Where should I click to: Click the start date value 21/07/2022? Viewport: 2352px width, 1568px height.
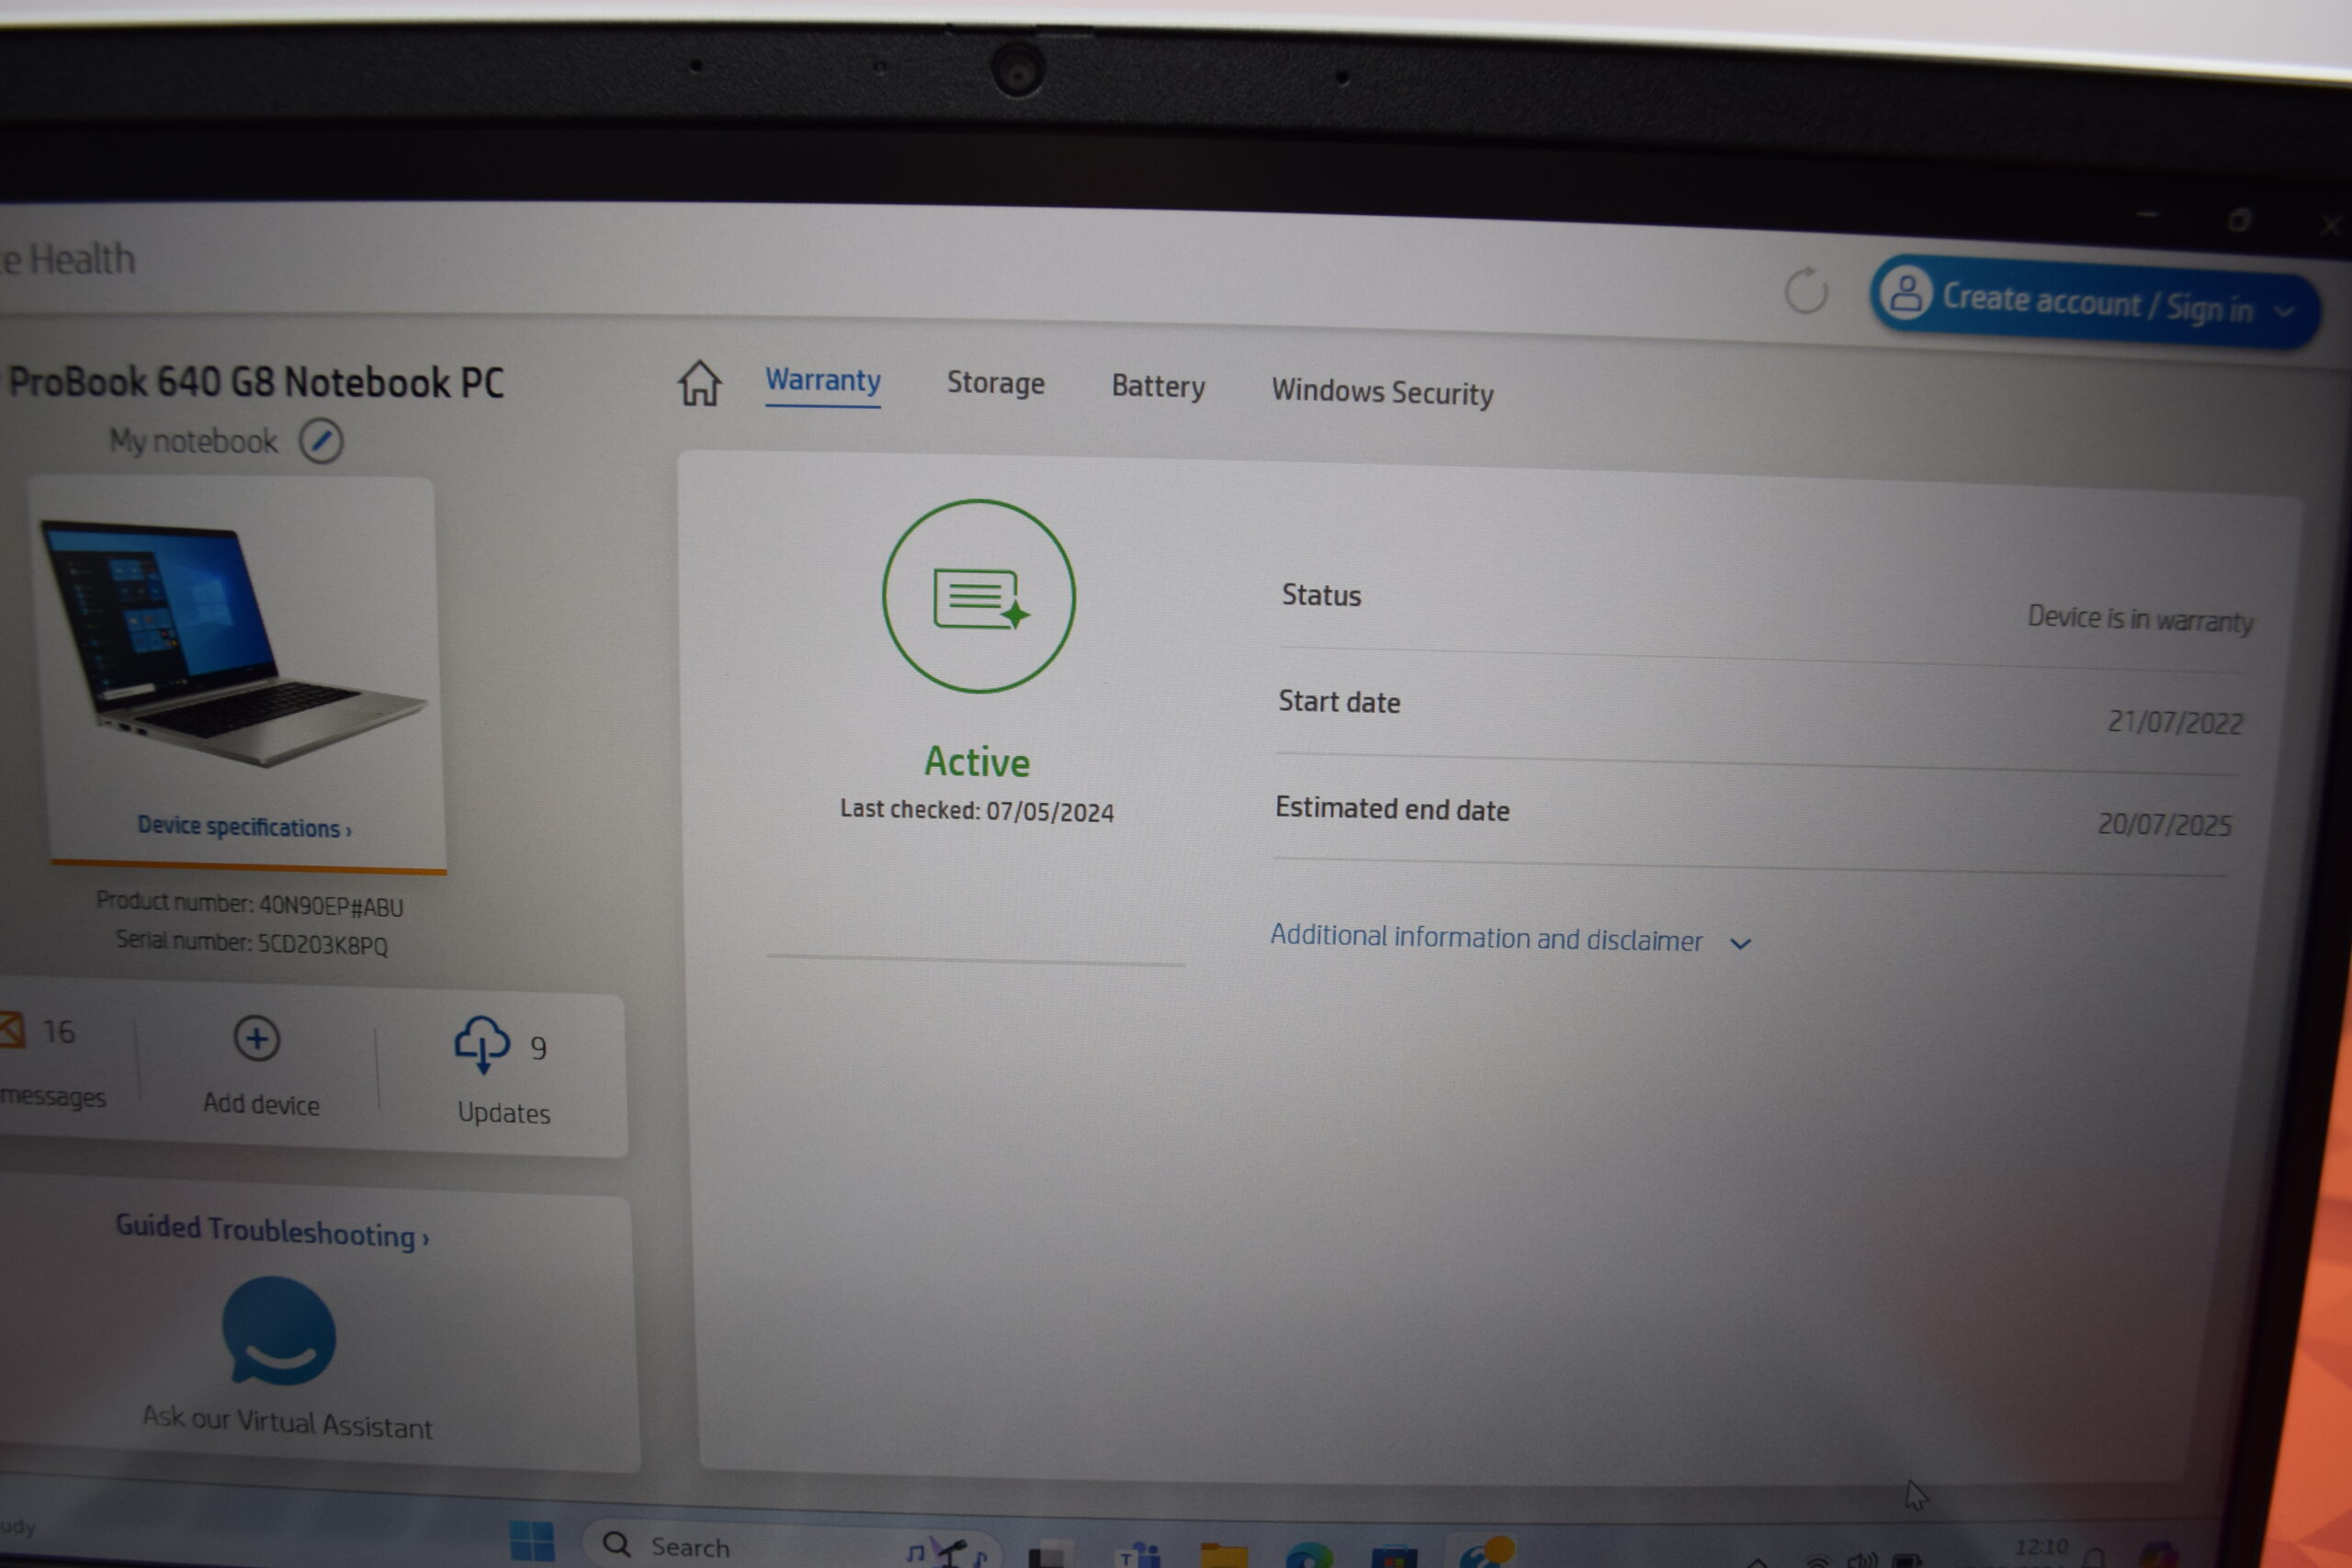[x=2175, y=722]
